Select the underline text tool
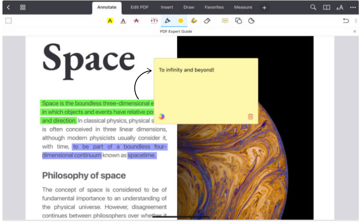Screen dimensions: 361x222 coord(123,21)
